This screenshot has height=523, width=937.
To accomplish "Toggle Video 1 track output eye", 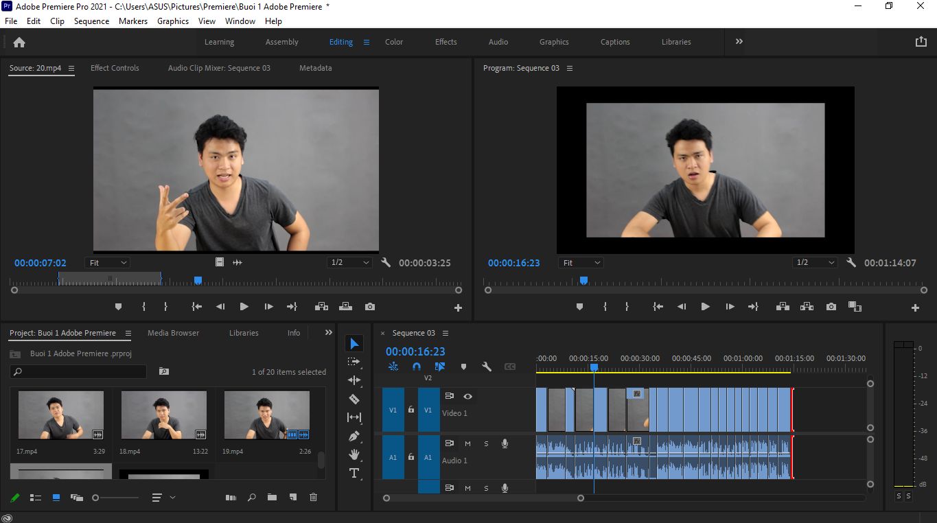I will 467,396.
